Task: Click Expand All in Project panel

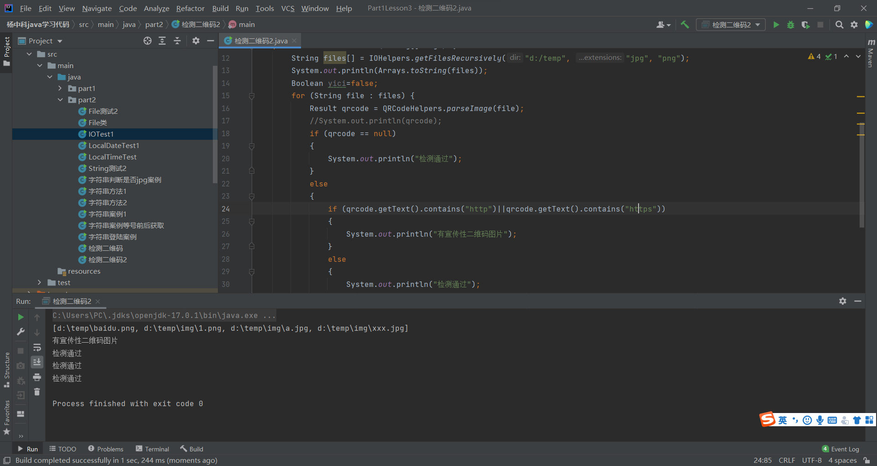Action: (162, 41)
